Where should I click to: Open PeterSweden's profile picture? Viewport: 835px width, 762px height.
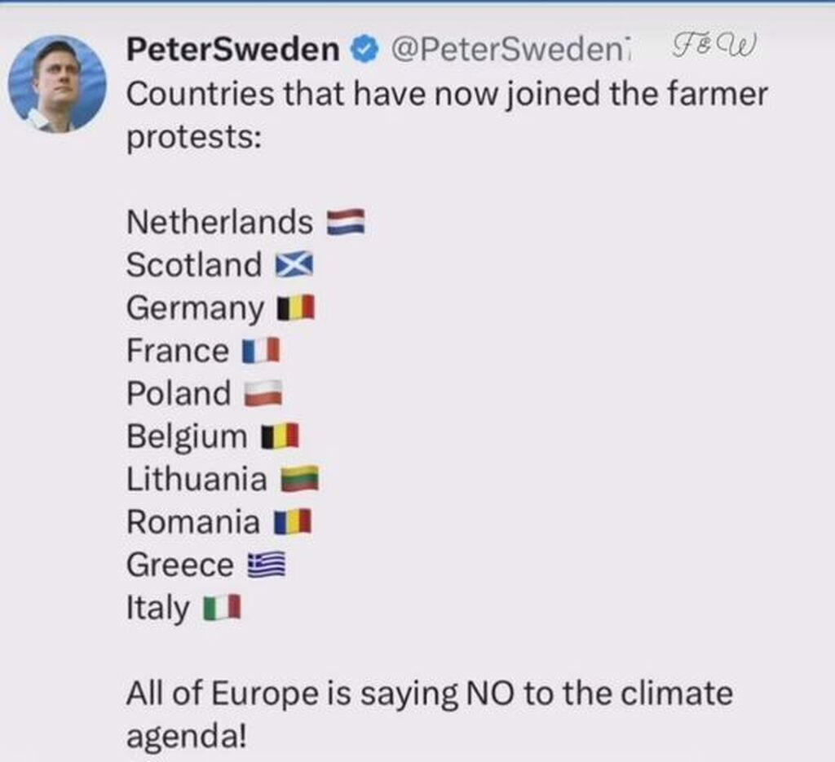pos(58,84)
